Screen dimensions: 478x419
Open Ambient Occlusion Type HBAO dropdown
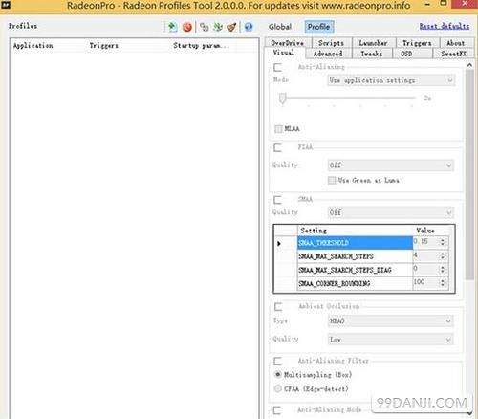(390, 320)
